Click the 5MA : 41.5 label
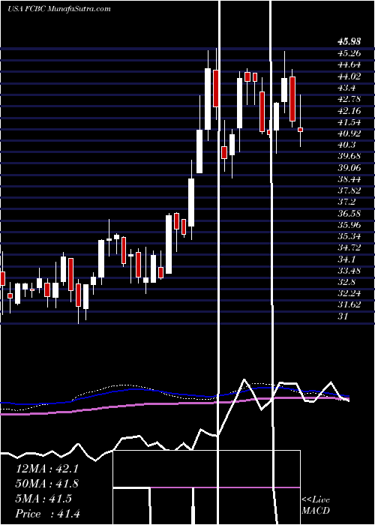Screen dimensions: 375x525 click(43, 499)
